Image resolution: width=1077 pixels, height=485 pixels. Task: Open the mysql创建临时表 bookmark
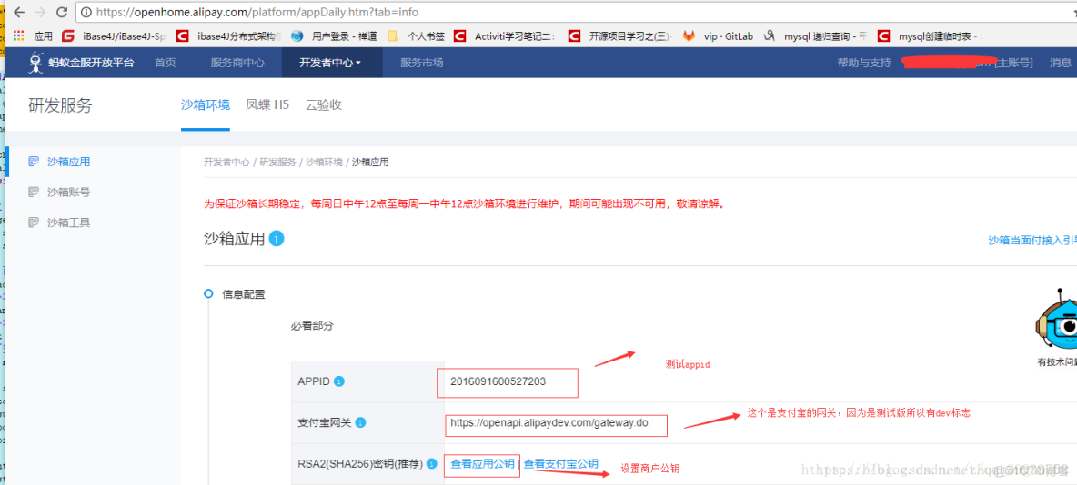tap(930, 35)
